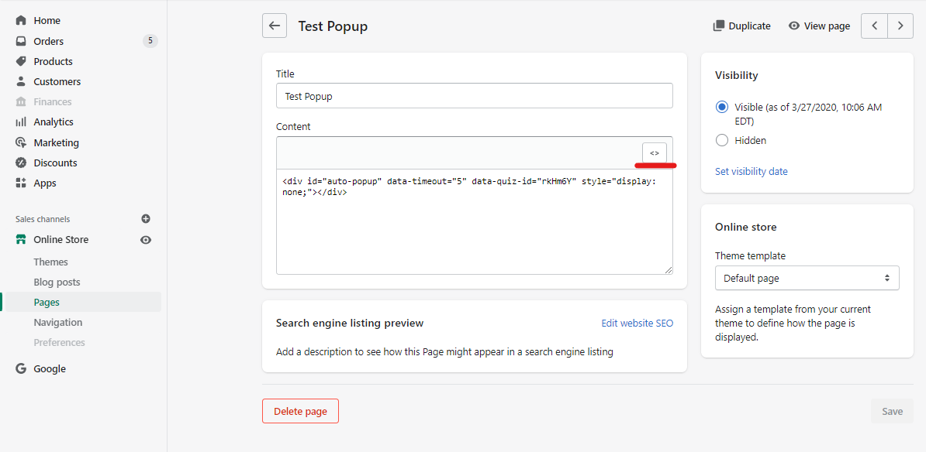Click the back arrow beside Test Popup
The width and height of the screenshot is (926, 452).
pyautogui.click(x=275, y=26)
